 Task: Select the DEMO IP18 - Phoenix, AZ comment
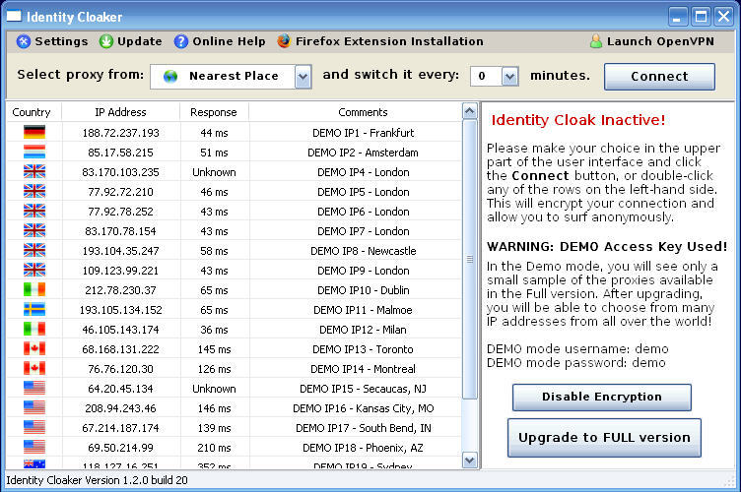coord(363,448)
